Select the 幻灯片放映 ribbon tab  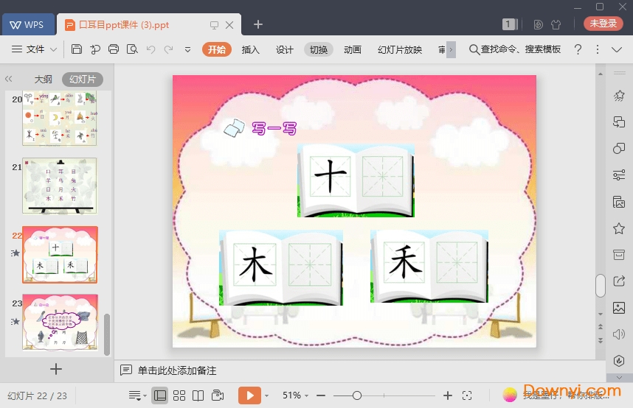(400, 49)
